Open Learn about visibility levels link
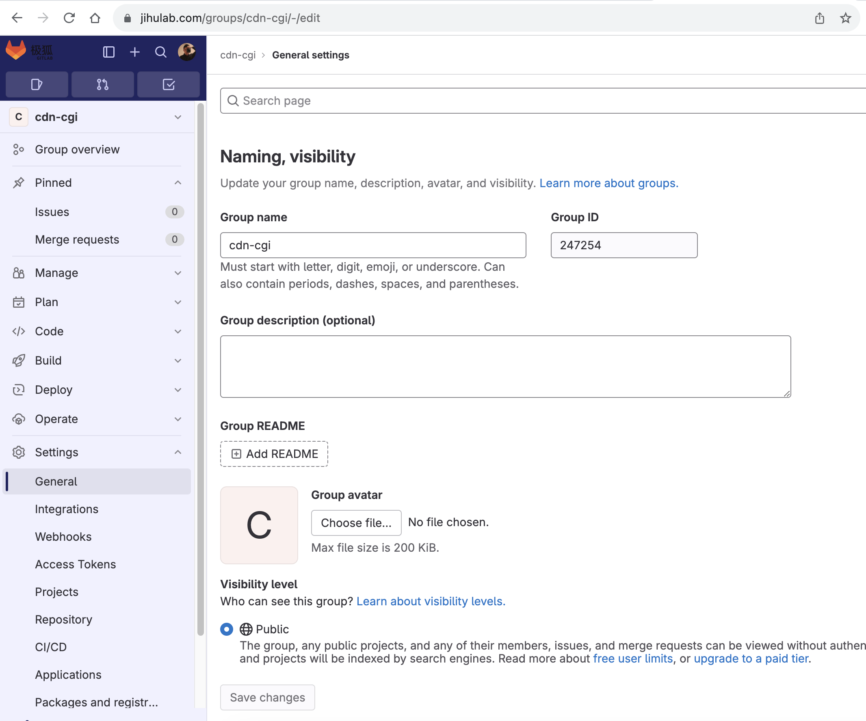Screen dimensions: 866x721 click(x=431, y=602)
